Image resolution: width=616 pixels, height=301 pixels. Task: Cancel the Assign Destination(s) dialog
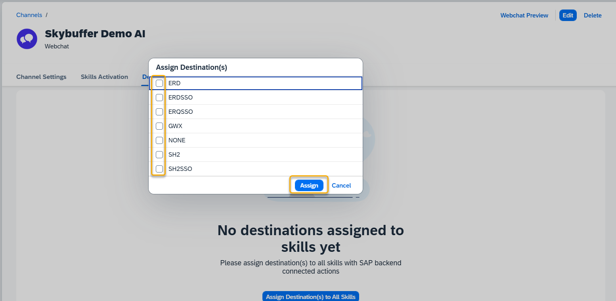(341, 186)
